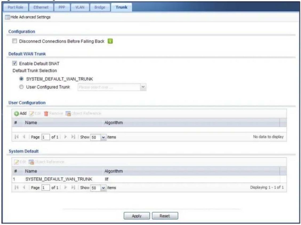Go to next page in System Default

click(66, 187)
